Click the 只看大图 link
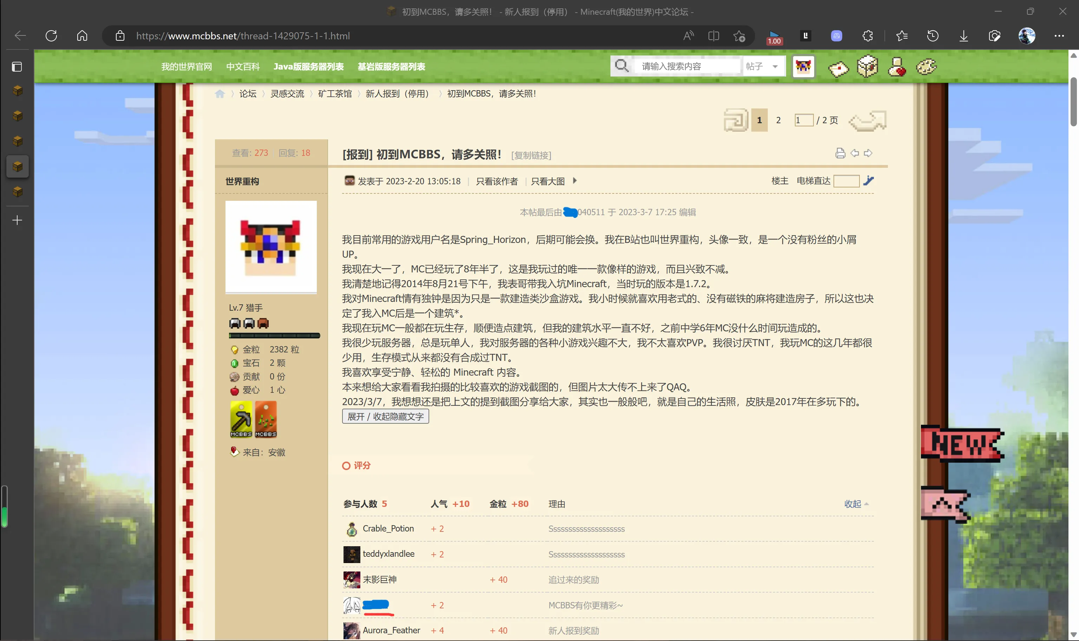1079x641 pixels. (x=548, y=181)
